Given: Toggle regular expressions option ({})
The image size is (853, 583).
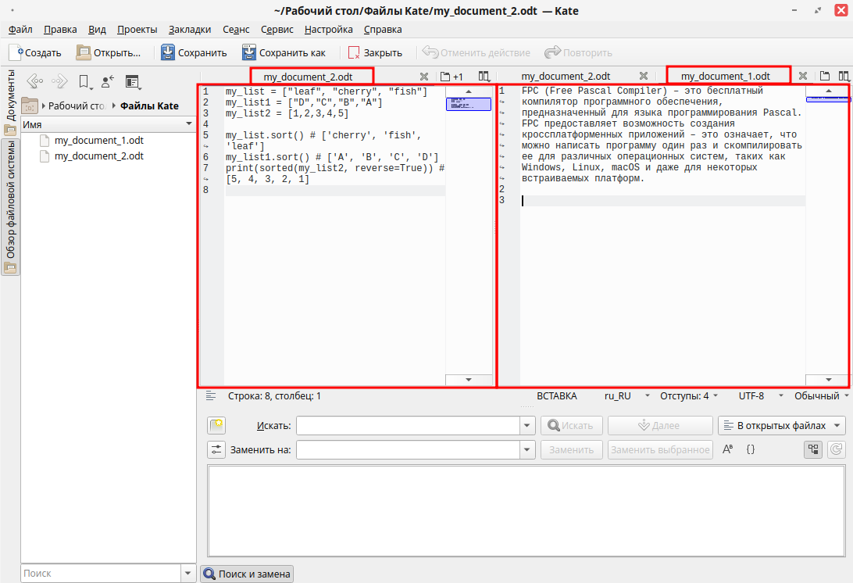Looking at the screenshot, I should coord(751,449).
